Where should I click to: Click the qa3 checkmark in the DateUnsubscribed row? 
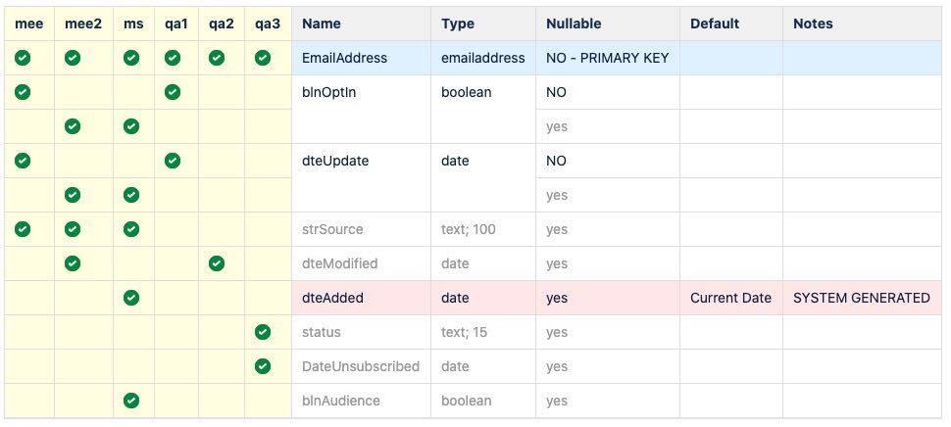point(263,366)
